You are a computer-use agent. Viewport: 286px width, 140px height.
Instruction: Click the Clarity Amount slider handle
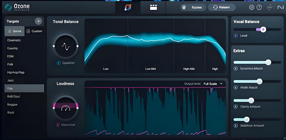[251, 100]
